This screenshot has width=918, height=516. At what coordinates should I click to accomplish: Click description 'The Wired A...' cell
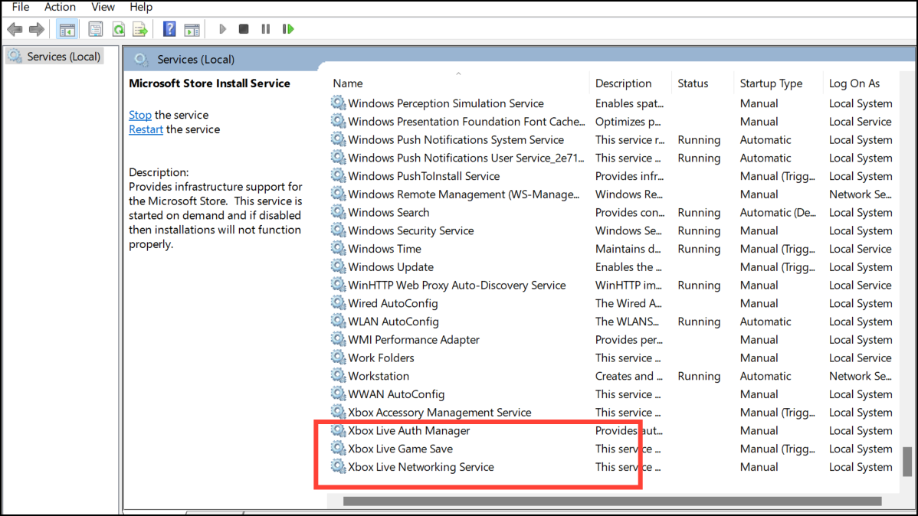[629, 303]
